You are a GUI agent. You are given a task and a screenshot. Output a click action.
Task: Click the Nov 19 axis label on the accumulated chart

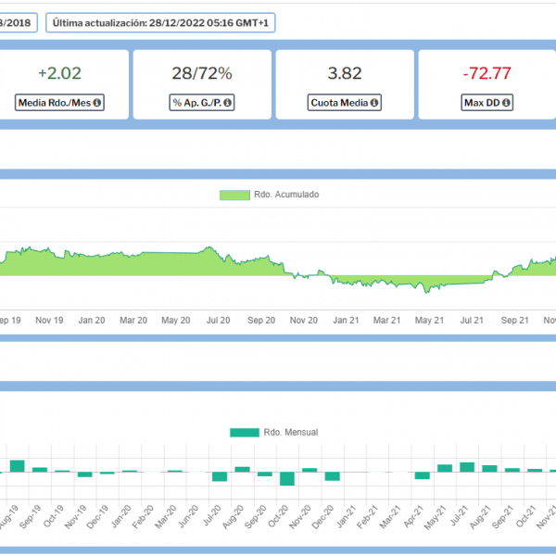pyautogui.click(x=49, y=321)
